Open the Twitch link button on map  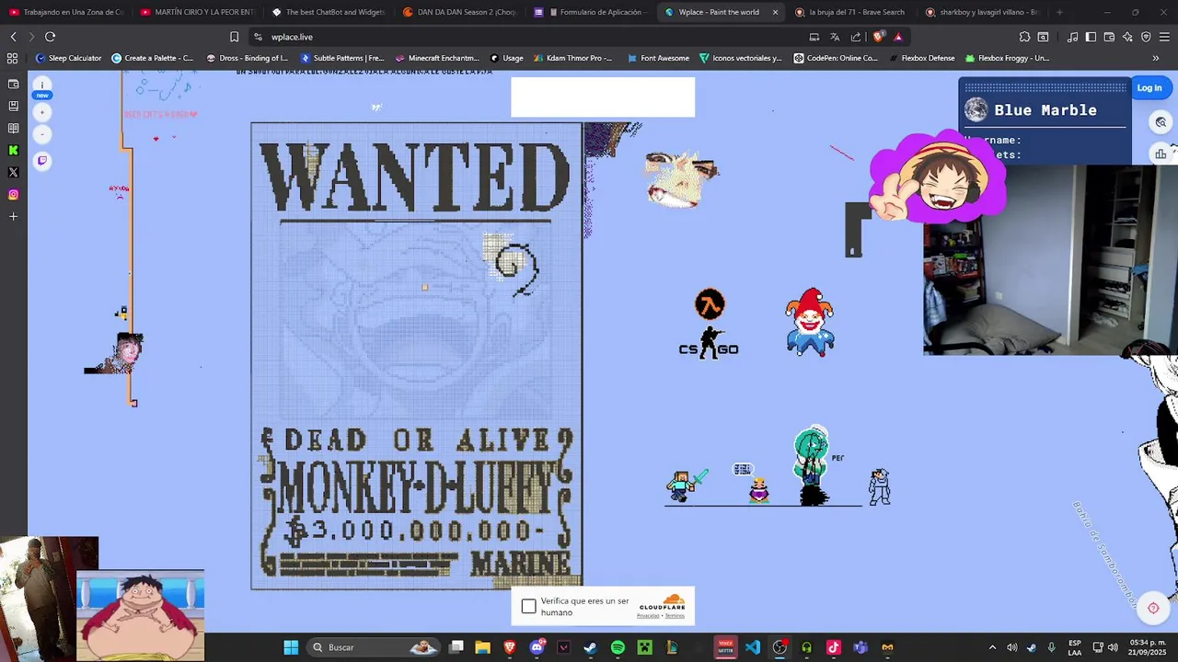pos(41,160)
